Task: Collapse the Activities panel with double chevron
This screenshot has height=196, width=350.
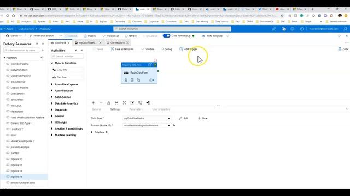Action: point(81,51)
